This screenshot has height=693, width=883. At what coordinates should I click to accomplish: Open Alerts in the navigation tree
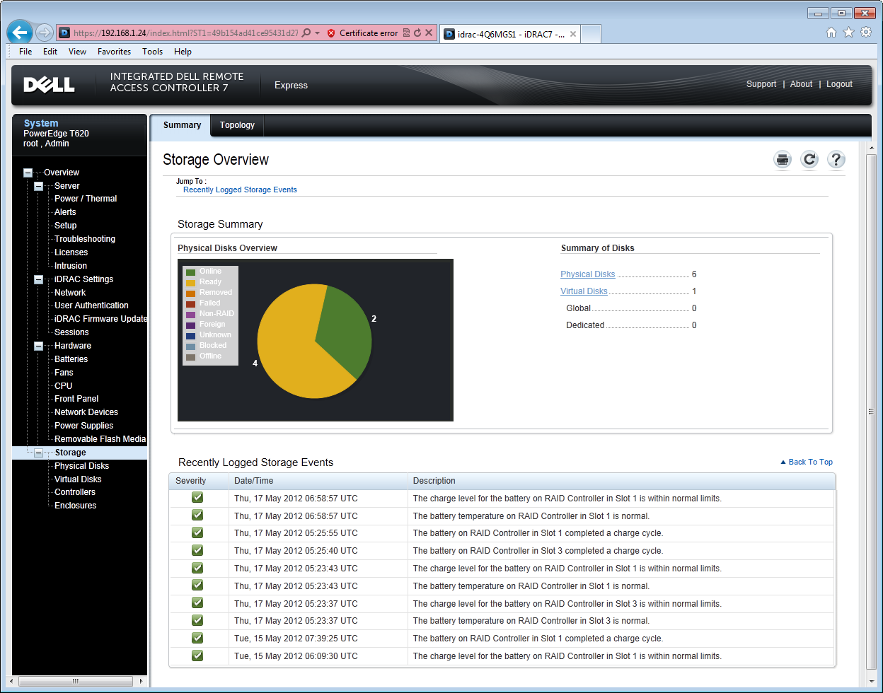[x=65, y=212]
